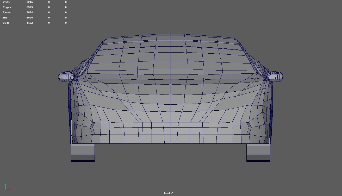
Task: Click the front -Z camera name label
Action: [169, 193]
